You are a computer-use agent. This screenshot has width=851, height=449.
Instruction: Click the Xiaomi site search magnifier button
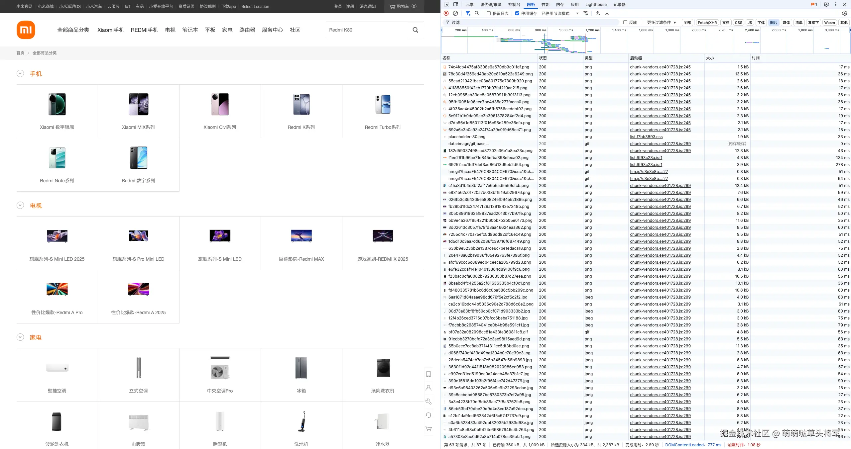(x=415, y=30)
